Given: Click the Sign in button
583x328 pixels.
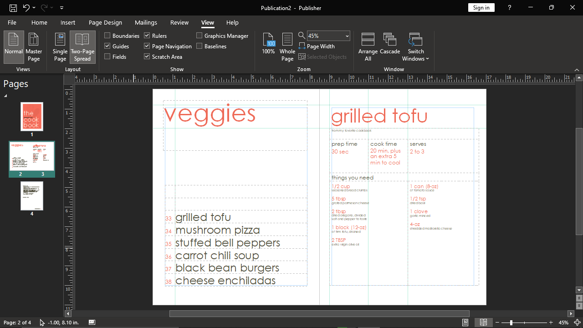Looking at the screenshot, I should pos(481,8).
